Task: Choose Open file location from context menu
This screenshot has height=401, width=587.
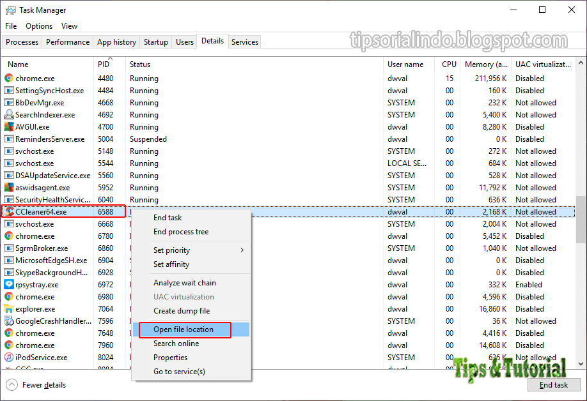Action: click(x=185, y=329)
